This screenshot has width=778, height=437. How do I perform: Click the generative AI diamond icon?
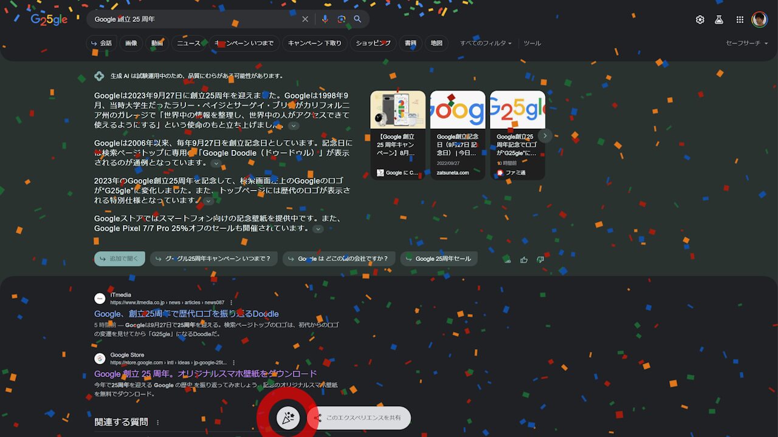click(x=99, y=75)
